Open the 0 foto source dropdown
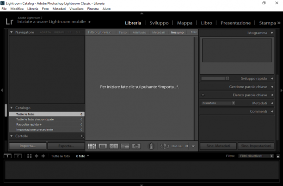Screen dimensions: 283x186 coord(82,156)
